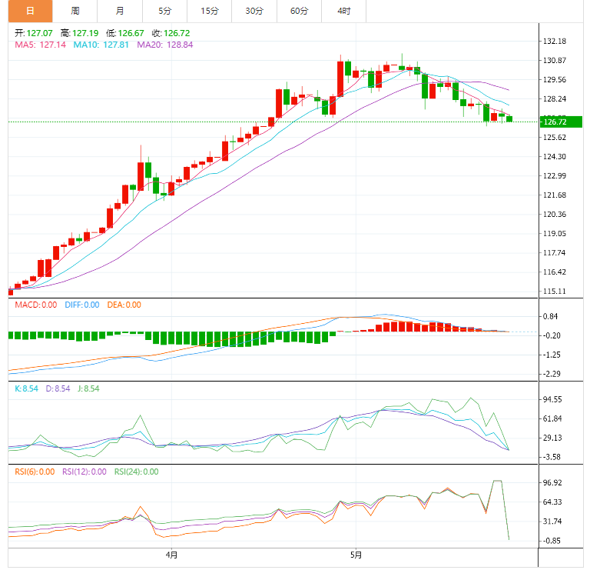Select the 15分 interval tab
Viewport: 590px width, 570px height.
[x=210, y=11]
